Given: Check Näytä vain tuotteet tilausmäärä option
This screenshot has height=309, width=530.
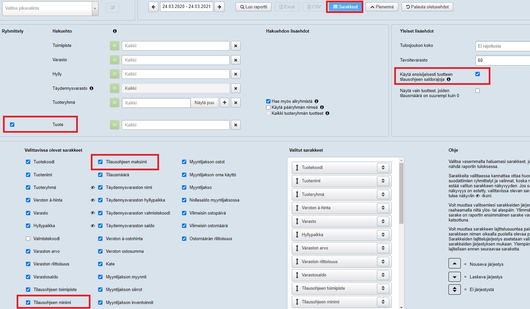Looking at the screenshot, I should [477, 91].
